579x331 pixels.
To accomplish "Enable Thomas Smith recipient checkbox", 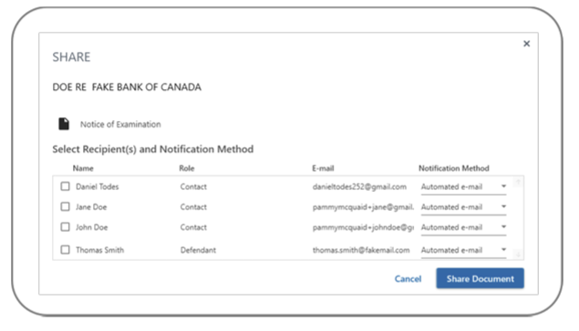I will coord(65,250).
